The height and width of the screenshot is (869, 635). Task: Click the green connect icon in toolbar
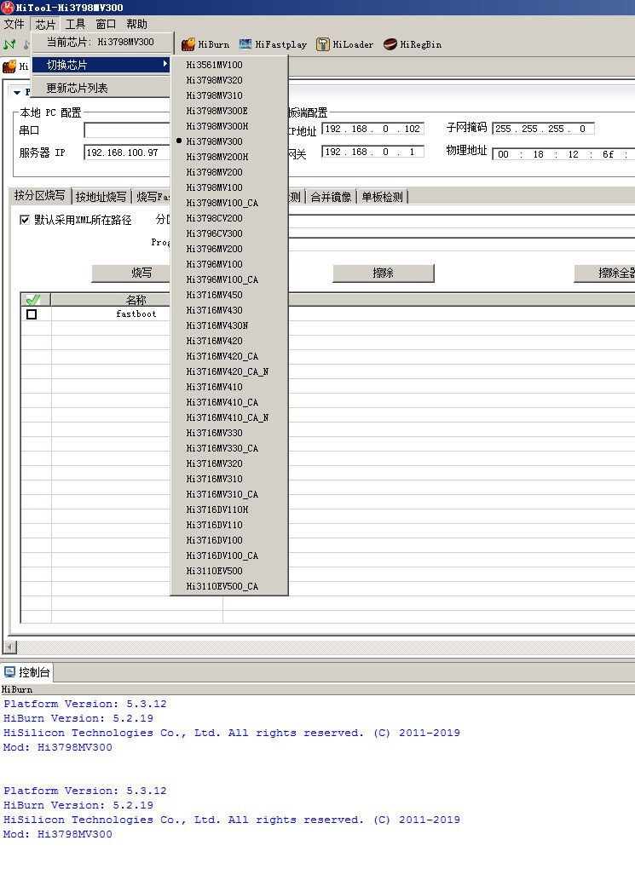9,43
